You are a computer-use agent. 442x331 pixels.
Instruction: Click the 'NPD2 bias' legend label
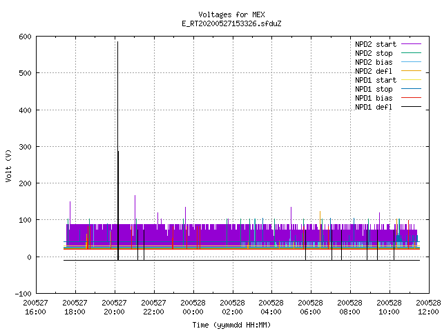[x=374, y=62]
